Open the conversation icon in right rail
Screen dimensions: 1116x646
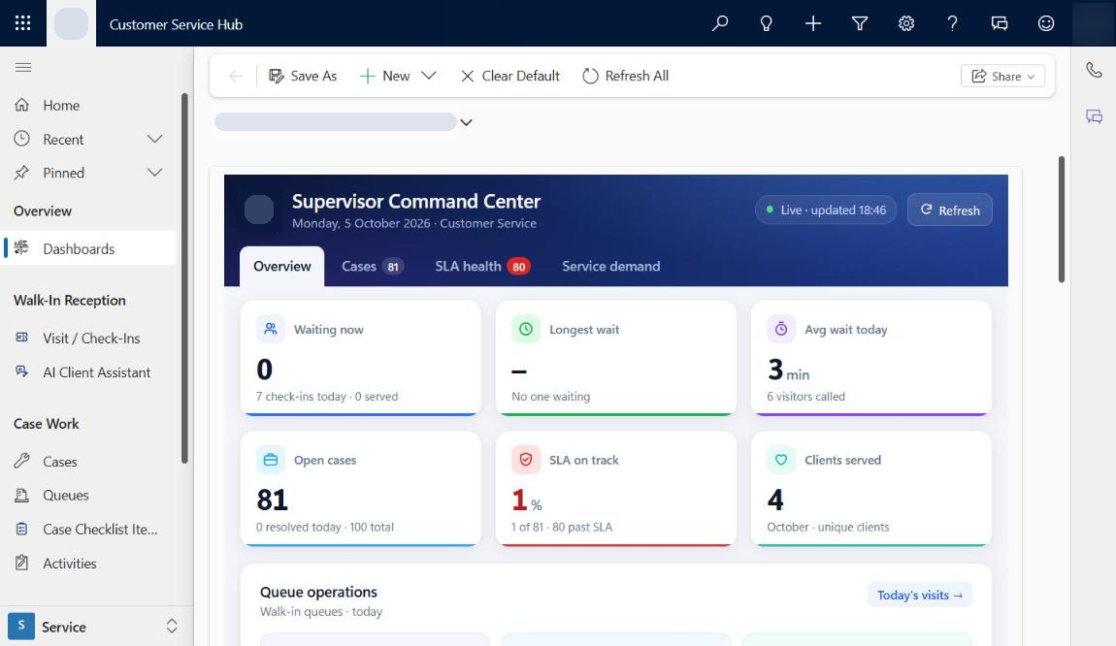[x=1094, y=116]
